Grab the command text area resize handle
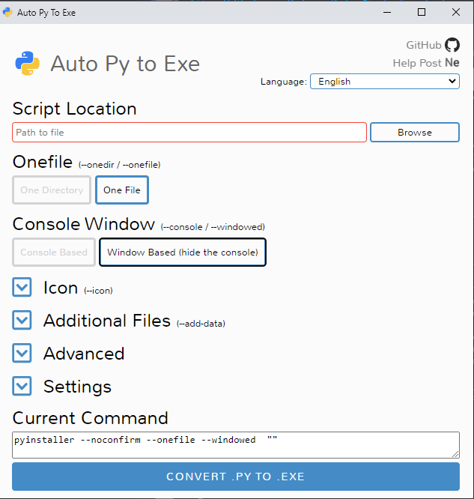 tap(455, 455)
